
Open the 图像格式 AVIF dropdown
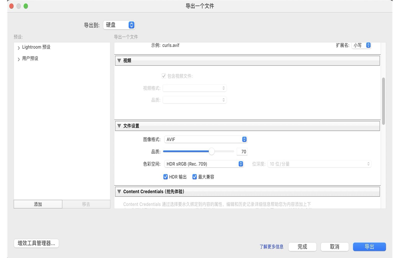(x=206, y=139)
